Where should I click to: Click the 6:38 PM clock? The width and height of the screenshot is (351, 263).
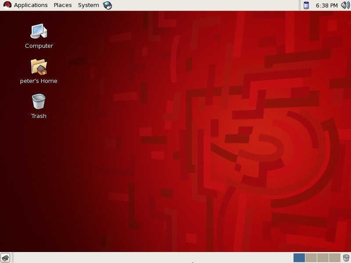coord(326,5)
